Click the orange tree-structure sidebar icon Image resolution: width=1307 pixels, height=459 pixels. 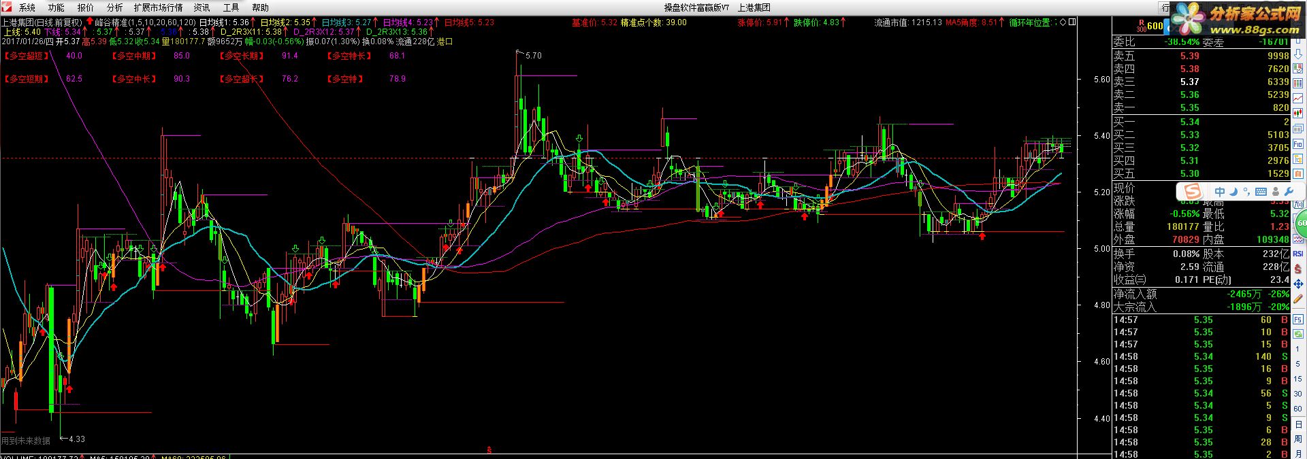(1298, 159)
